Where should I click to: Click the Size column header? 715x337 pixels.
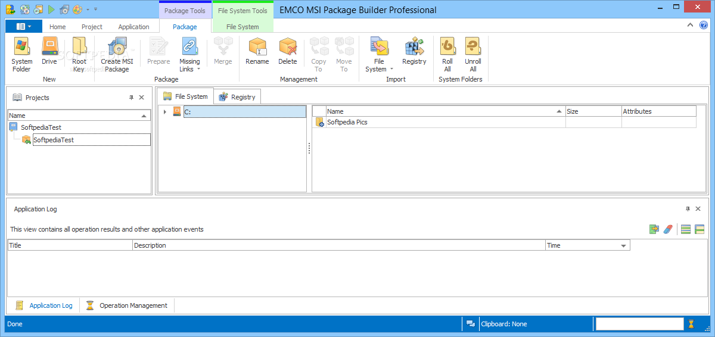pyautogui.click(x=593, y=111)
